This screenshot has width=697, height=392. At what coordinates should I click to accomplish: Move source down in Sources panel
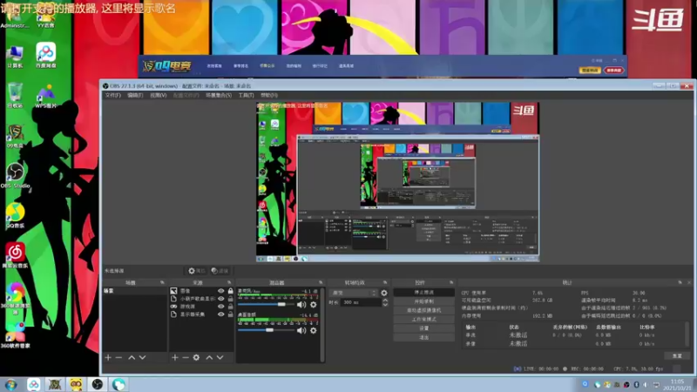220,357
